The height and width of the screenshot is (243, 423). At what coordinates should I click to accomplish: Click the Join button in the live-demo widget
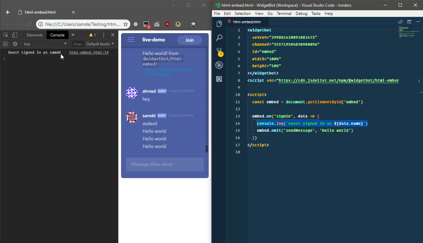(x=190, y=40)
